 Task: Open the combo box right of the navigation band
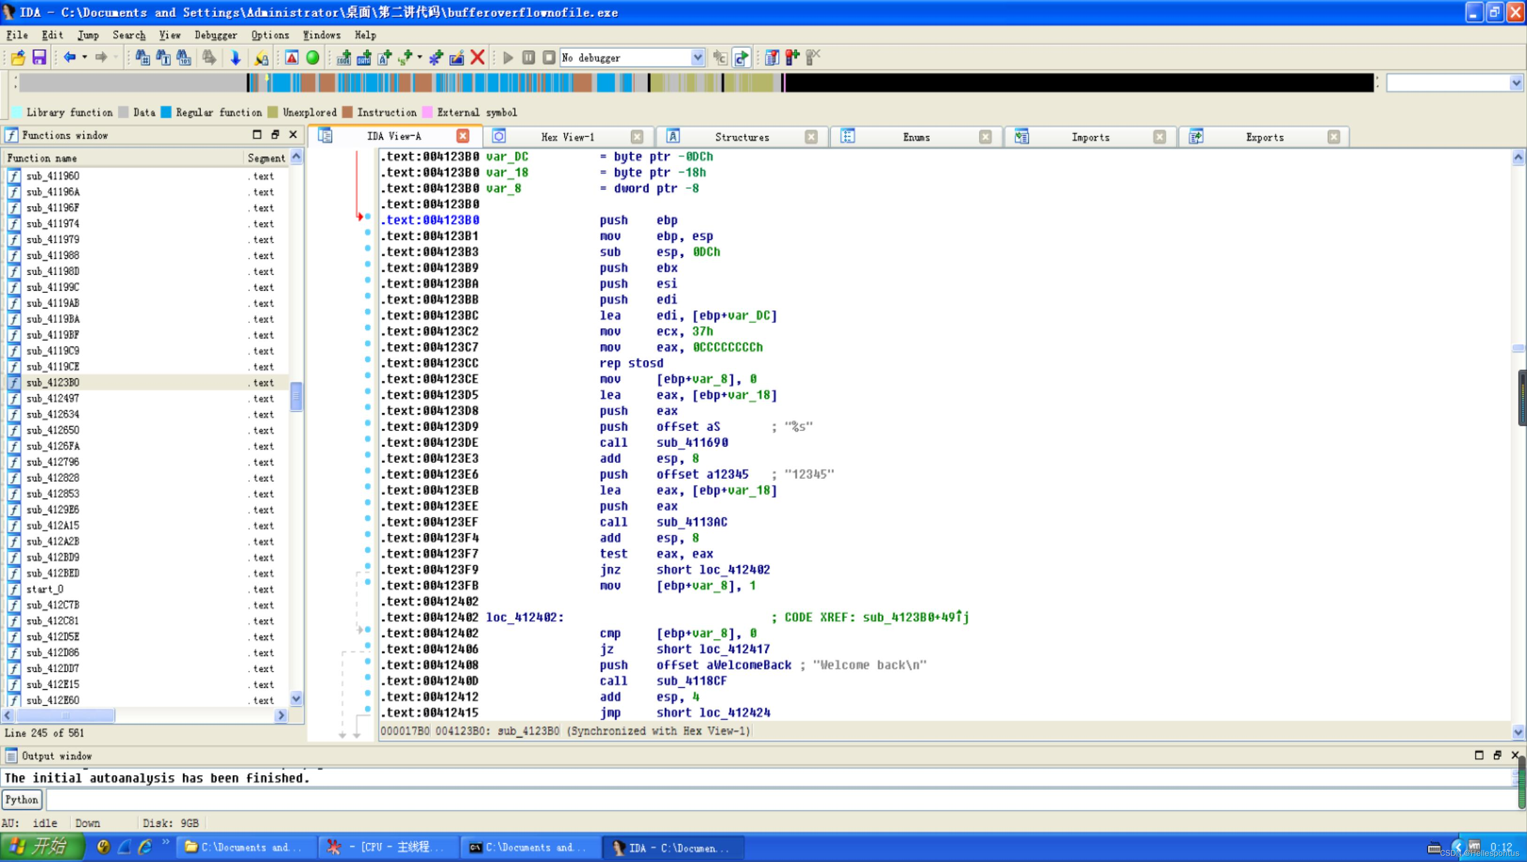(x=1515, y=83)
